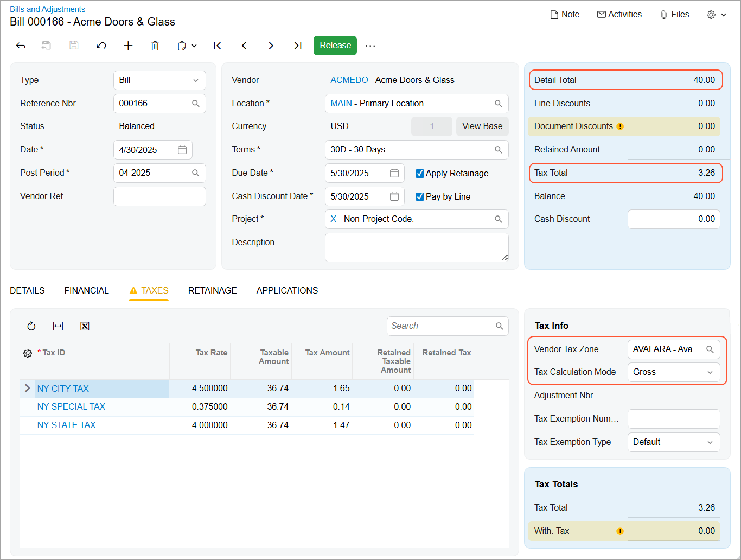The width and height of the screenshot is (741, 560).
Task: Switch to the RETAINAGE tab
Action: 212,290
